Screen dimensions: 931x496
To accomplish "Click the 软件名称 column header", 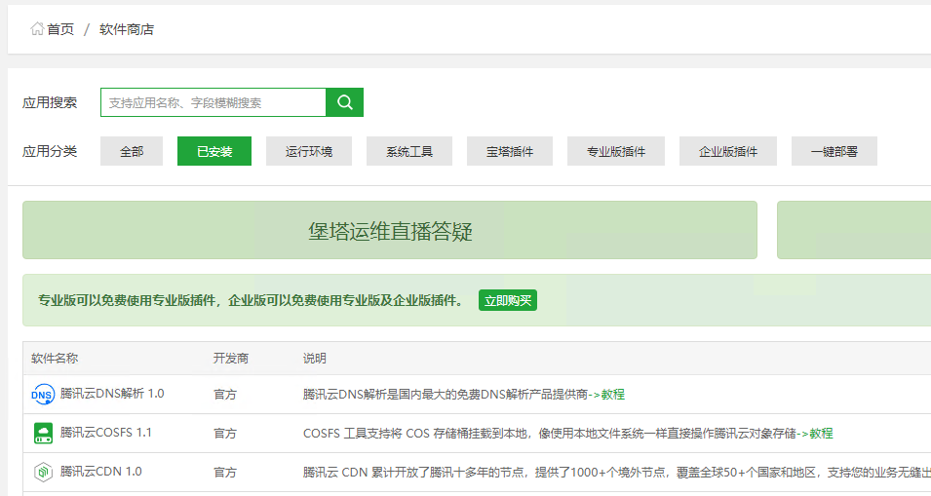I will pos(55,359).
